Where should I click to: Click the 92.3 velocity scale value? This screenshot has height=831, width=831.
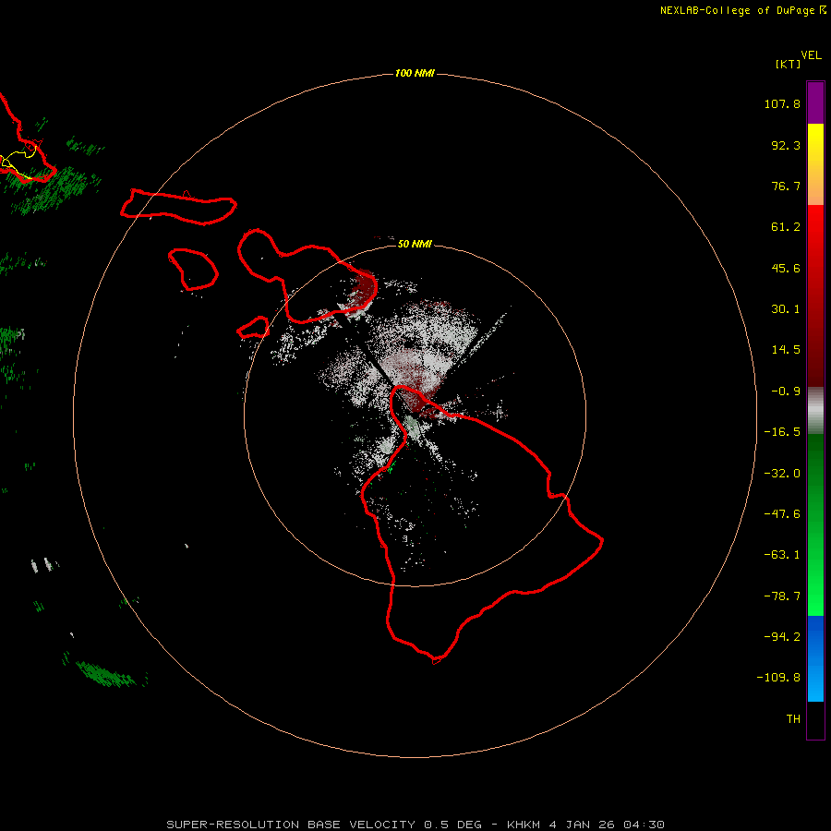(x=786, y=145)
